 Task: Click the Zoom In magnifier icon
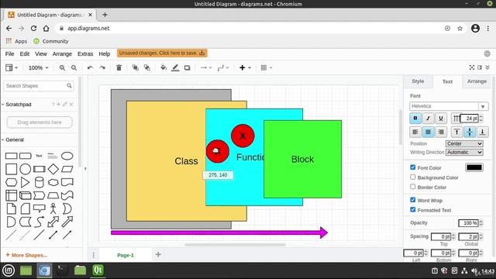pyautogui.click(x=62, y=67)
